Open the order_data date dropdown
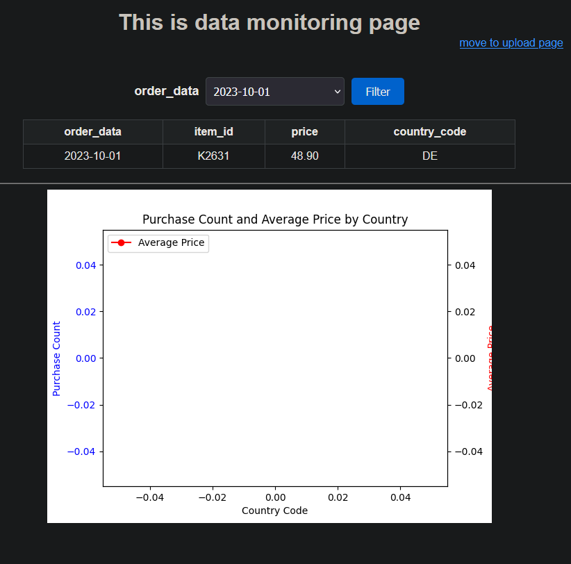 tap(274, 91)
